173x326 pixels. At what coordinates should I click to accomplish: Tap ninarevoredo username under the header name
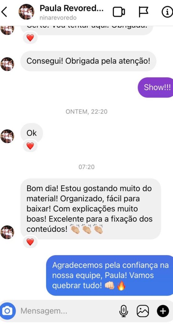tap(58, 18)
